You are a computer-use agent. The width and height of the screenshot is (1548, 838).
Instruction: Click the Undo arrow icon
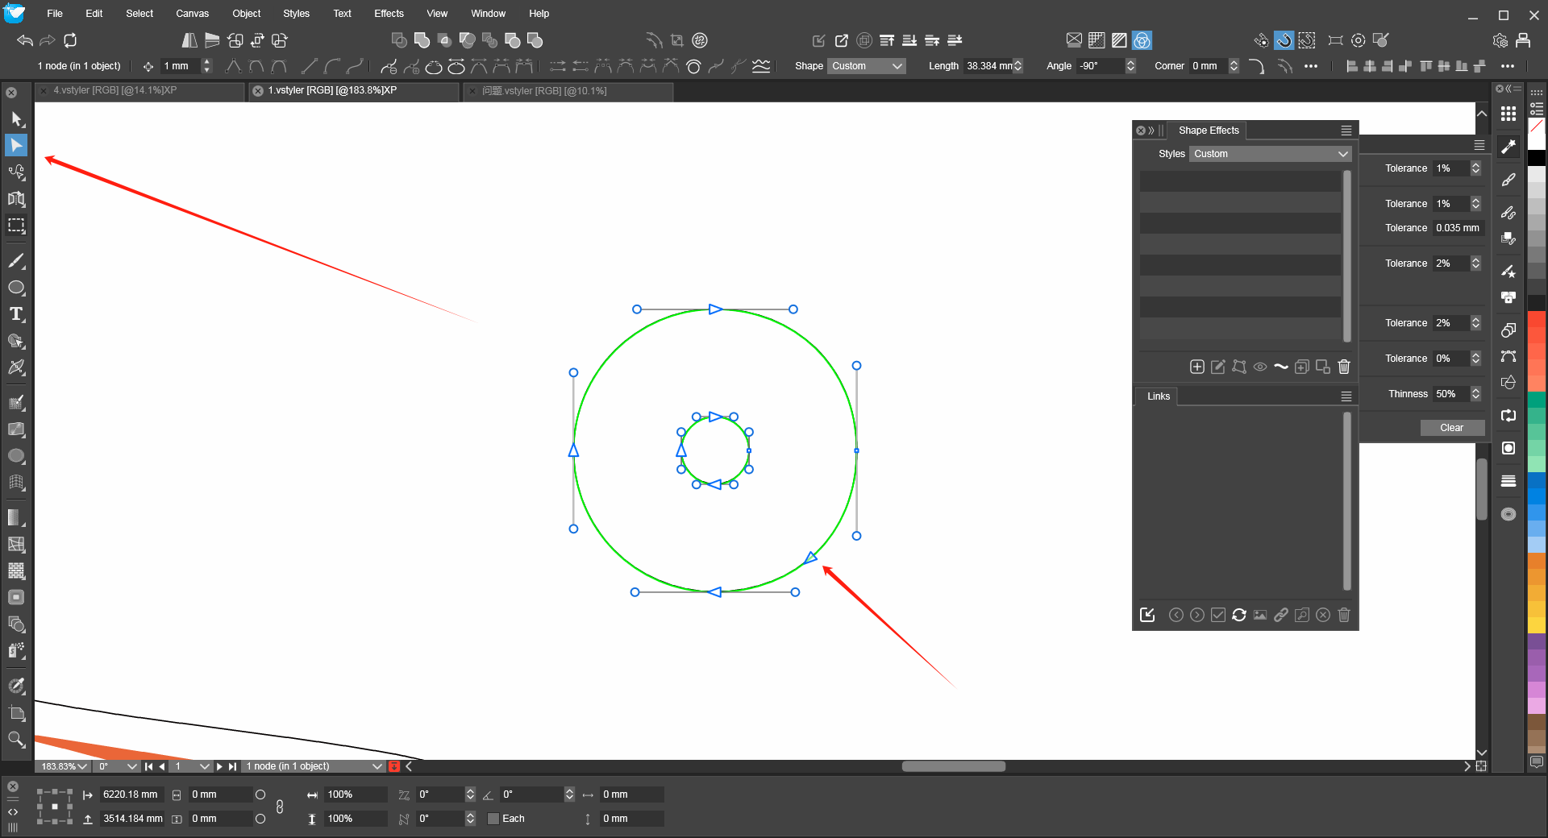point(25,40)
